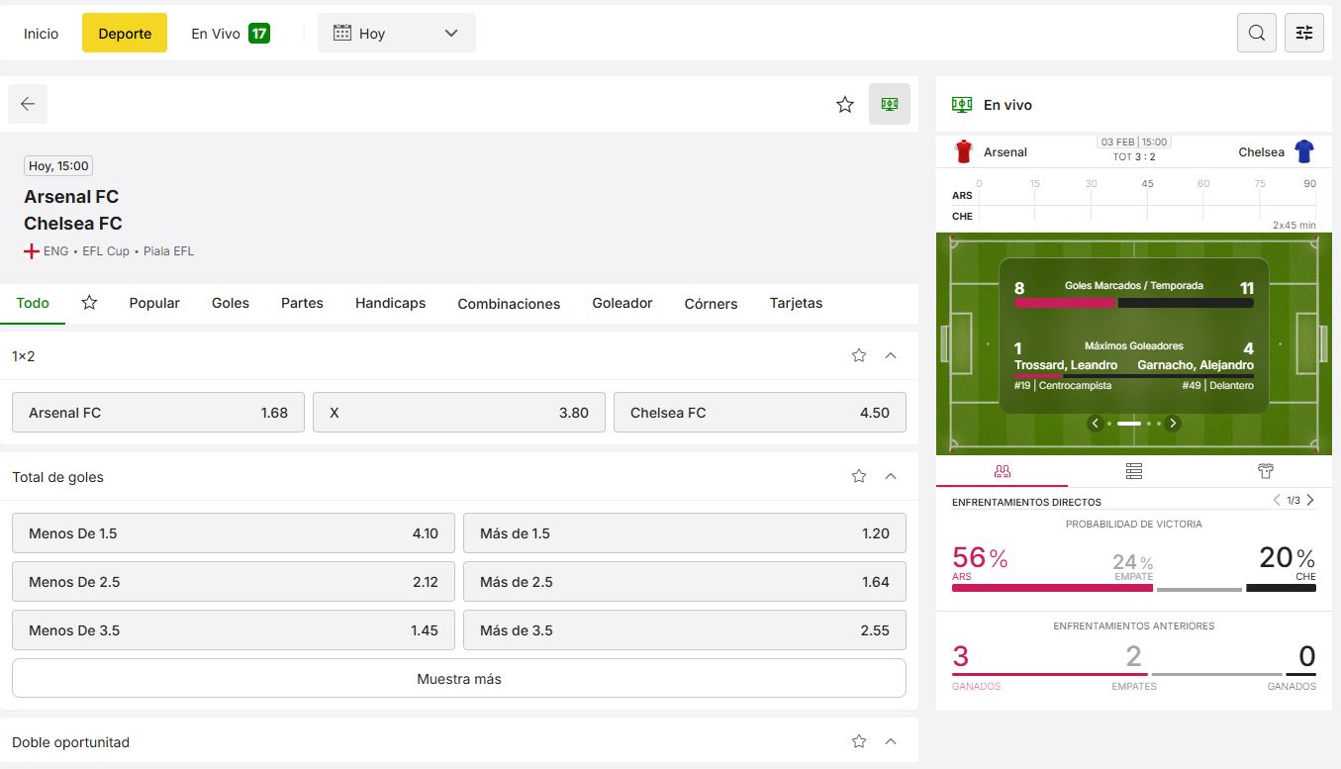Go to Inicio page
Screen dimensions: 1341x769
[42, 33]
